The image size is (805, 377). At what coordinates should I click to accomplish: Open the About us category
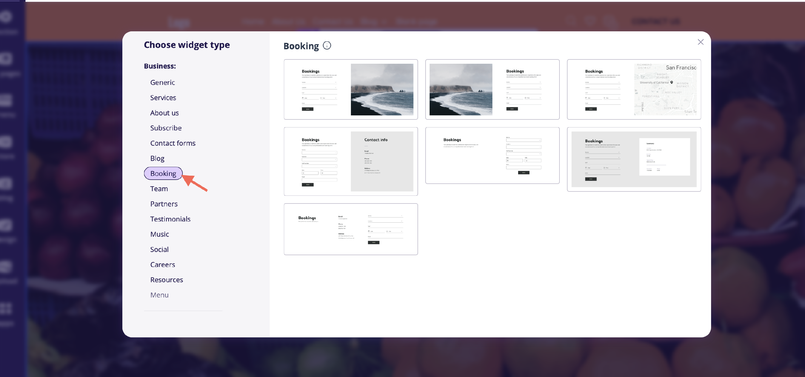pos(164,113)
